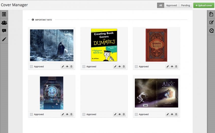Preview the clock tower cover with eye icon
The height and width of the screenshot is (133, 215).
click(67, 114)
